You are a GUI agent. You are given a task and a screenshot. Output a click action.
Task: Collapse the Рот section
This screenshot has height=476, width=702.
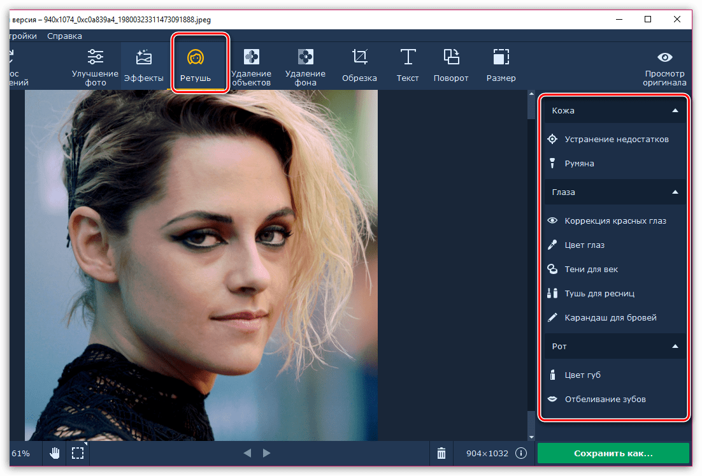click(675, 346)
